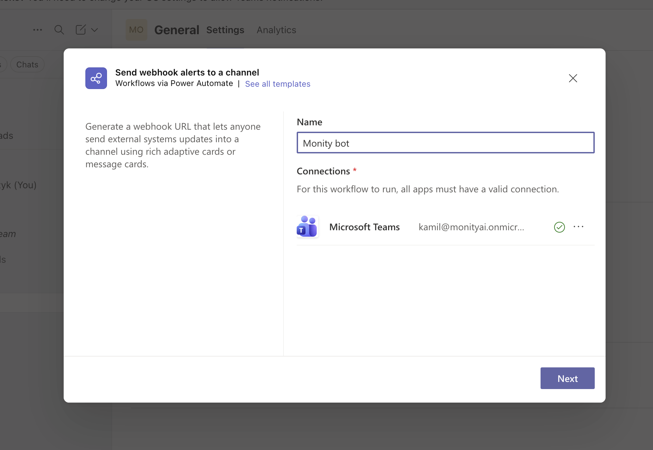
Task: Open the search icon in the toolbar
Action: click(59, 30)
